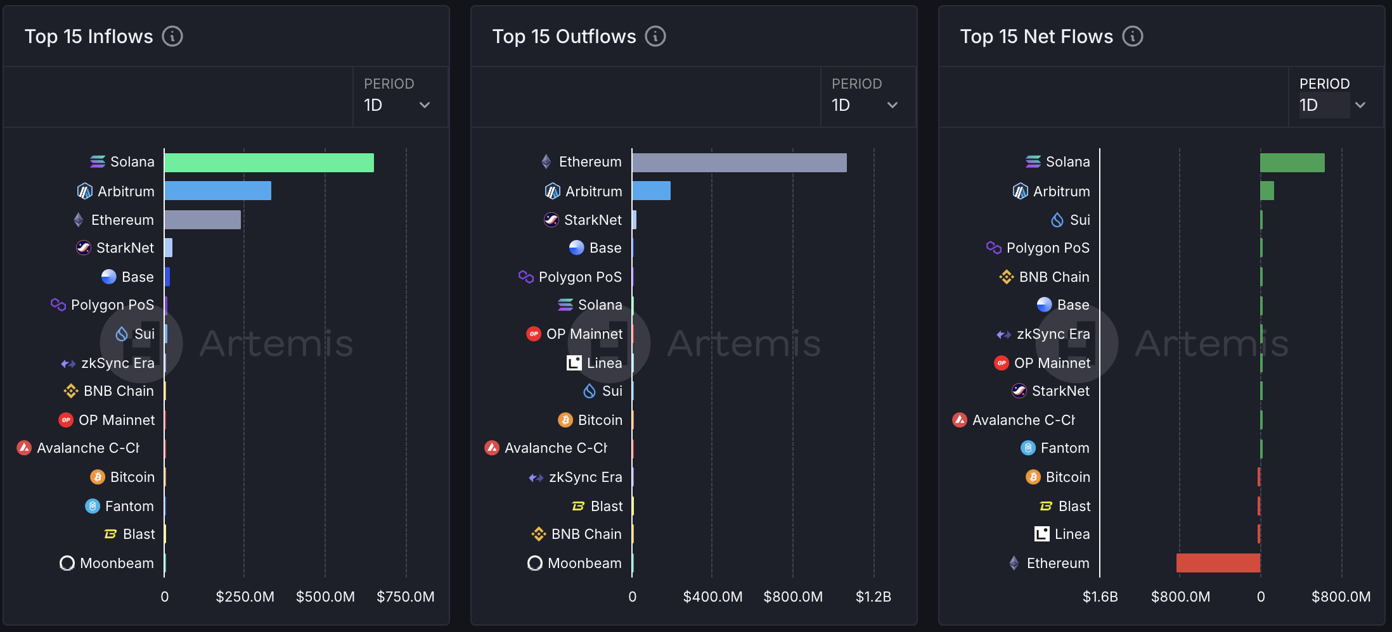Click the Bitcoin icon in the Outflows chart

(565, 420)
